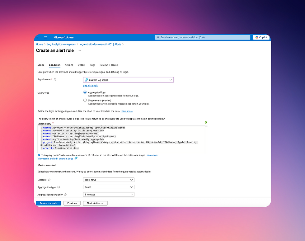Screen dimensions: 305x241
Task: Click the Azure app launcher grid icon
Action: tap(37, 37)
